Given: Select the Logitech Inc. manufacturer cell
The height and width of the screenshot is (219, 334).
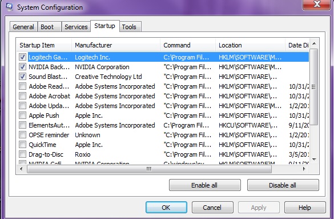Looking at the screenshot, I should click(92, 57).
